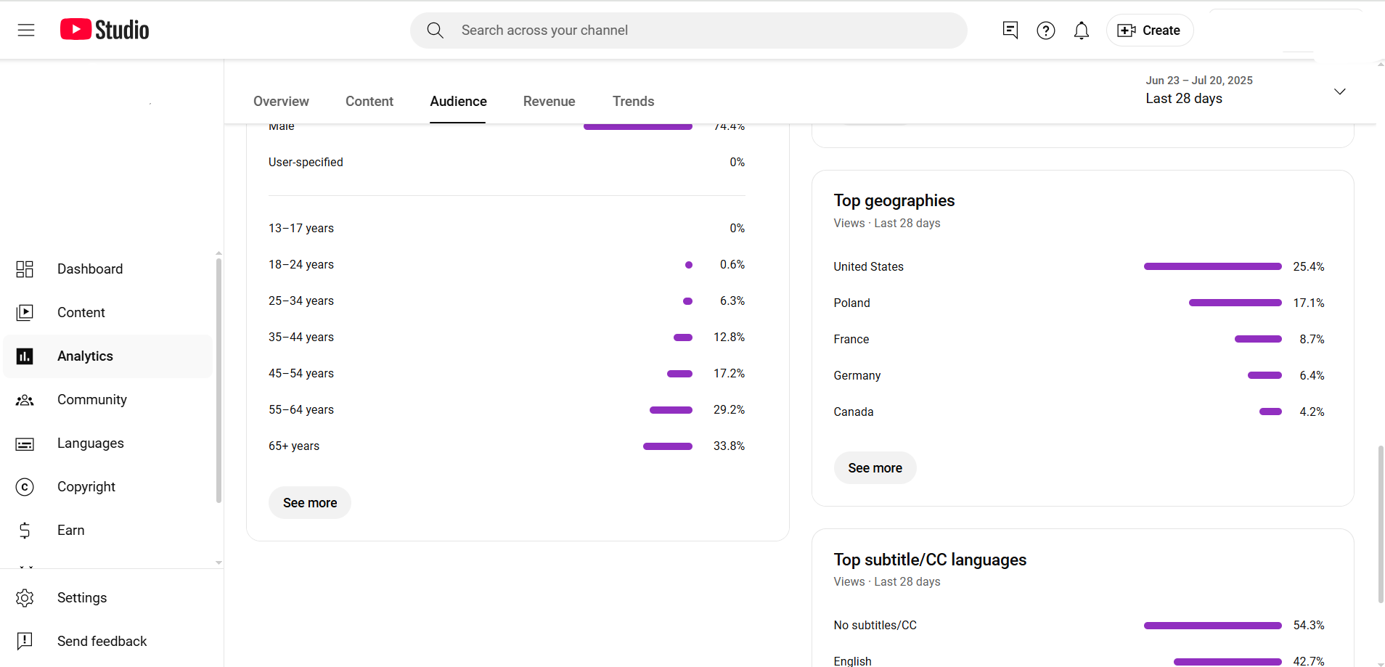Switch to the Revenue tab
This screenshot has height=667, width=1385.
pyautogui.click(x=549, y=102)
